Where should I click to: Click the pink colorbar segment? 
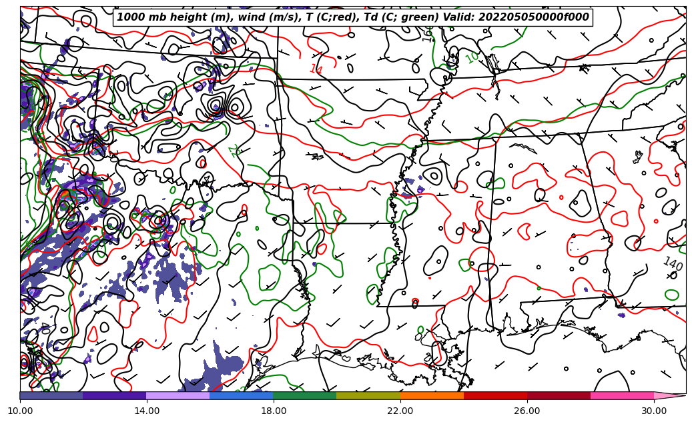tap(622, 395)
